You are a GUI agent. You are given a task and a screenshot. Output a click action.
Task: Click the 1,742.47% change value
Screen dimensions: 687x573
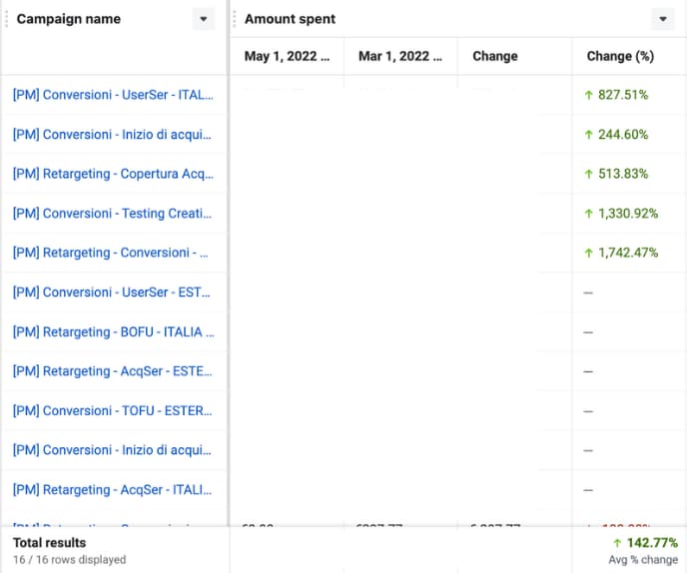(628, 253)
